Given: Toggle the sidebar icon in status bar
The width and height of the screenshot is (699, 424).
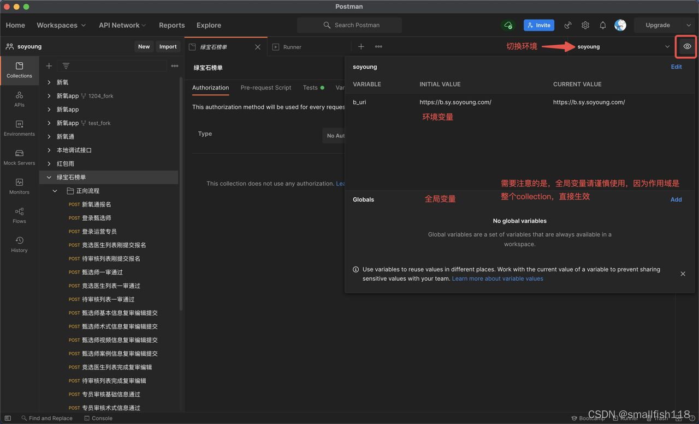Looking at the screenshot, I should coord(8,419).
